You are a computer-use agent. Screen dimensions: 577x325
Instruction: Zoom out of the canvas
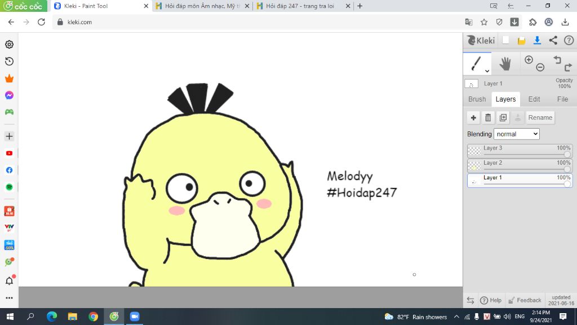click(x=540, y=67)
